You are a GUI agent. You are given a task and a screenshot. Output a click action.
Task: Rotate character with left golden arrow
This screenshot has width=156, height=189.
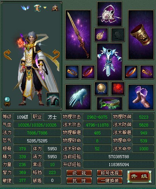click(x=8, y=55)
